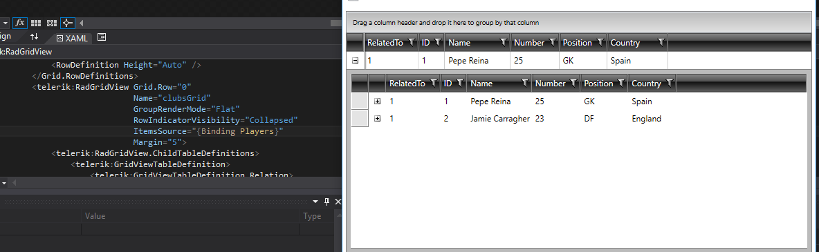Viewport: 819px width, 252px height.
Task: Click the designer horizontal scrollbar thumb
Action: tap(335, 23)
